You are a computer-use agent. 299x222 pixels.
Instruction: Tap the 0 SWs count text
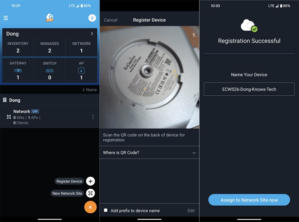[19, 118]
